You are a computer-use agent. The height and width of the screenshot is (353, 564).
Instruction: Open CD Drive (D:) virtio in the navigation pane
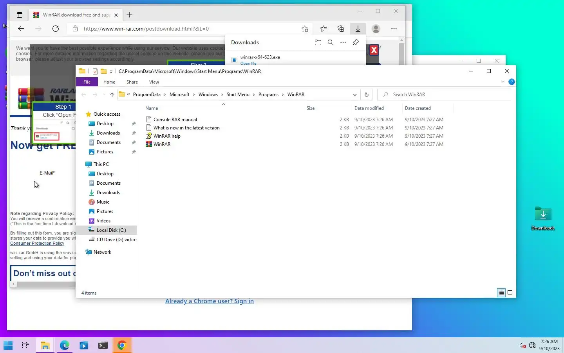(x=117, y=240)
